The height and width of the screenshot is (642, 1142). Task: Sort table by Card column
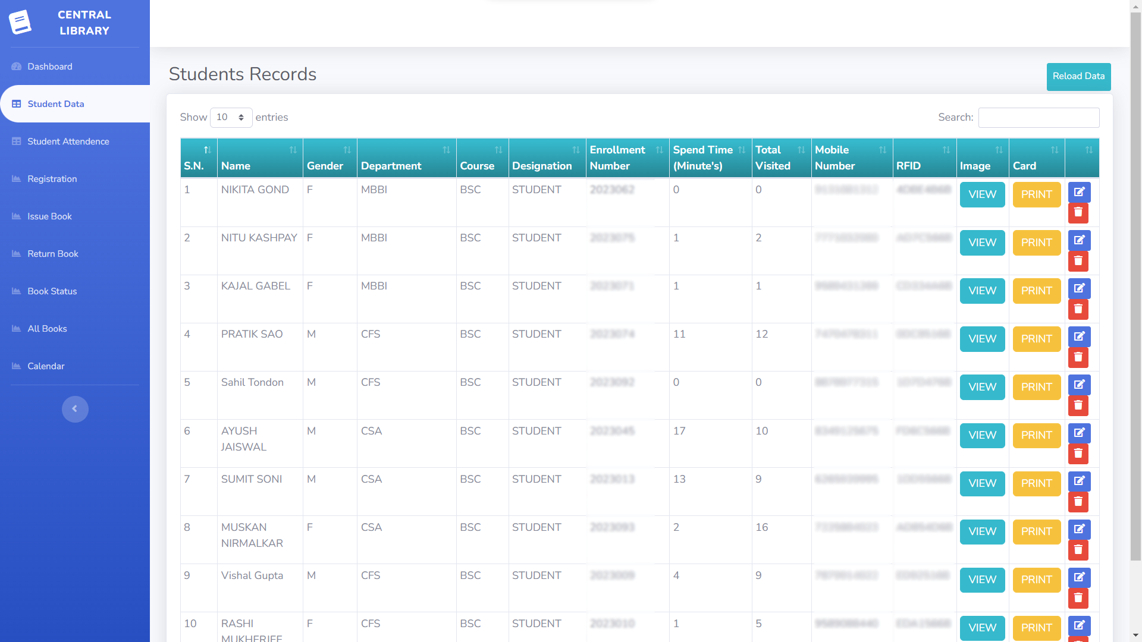(x=1036, y=158)
